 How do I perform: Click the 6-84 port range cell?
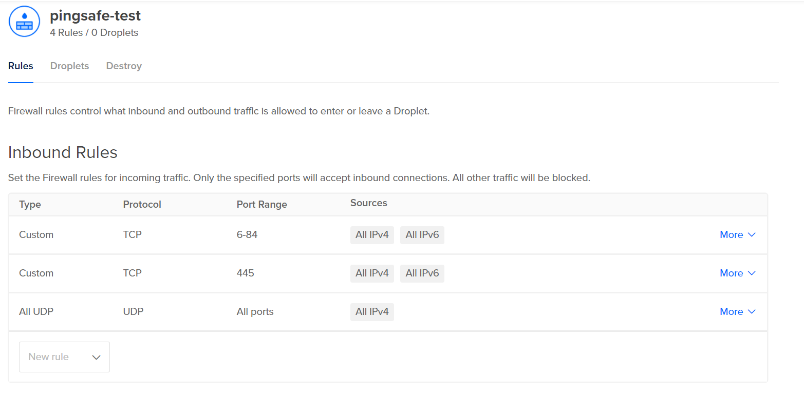pyautogui.click(x=247, y=235)
